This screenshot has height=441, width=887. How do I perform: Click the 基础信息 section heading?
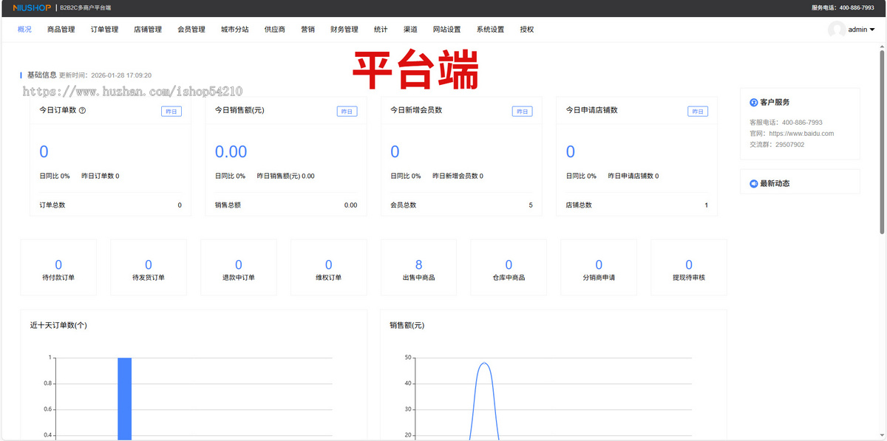click(x=41, y=75)
